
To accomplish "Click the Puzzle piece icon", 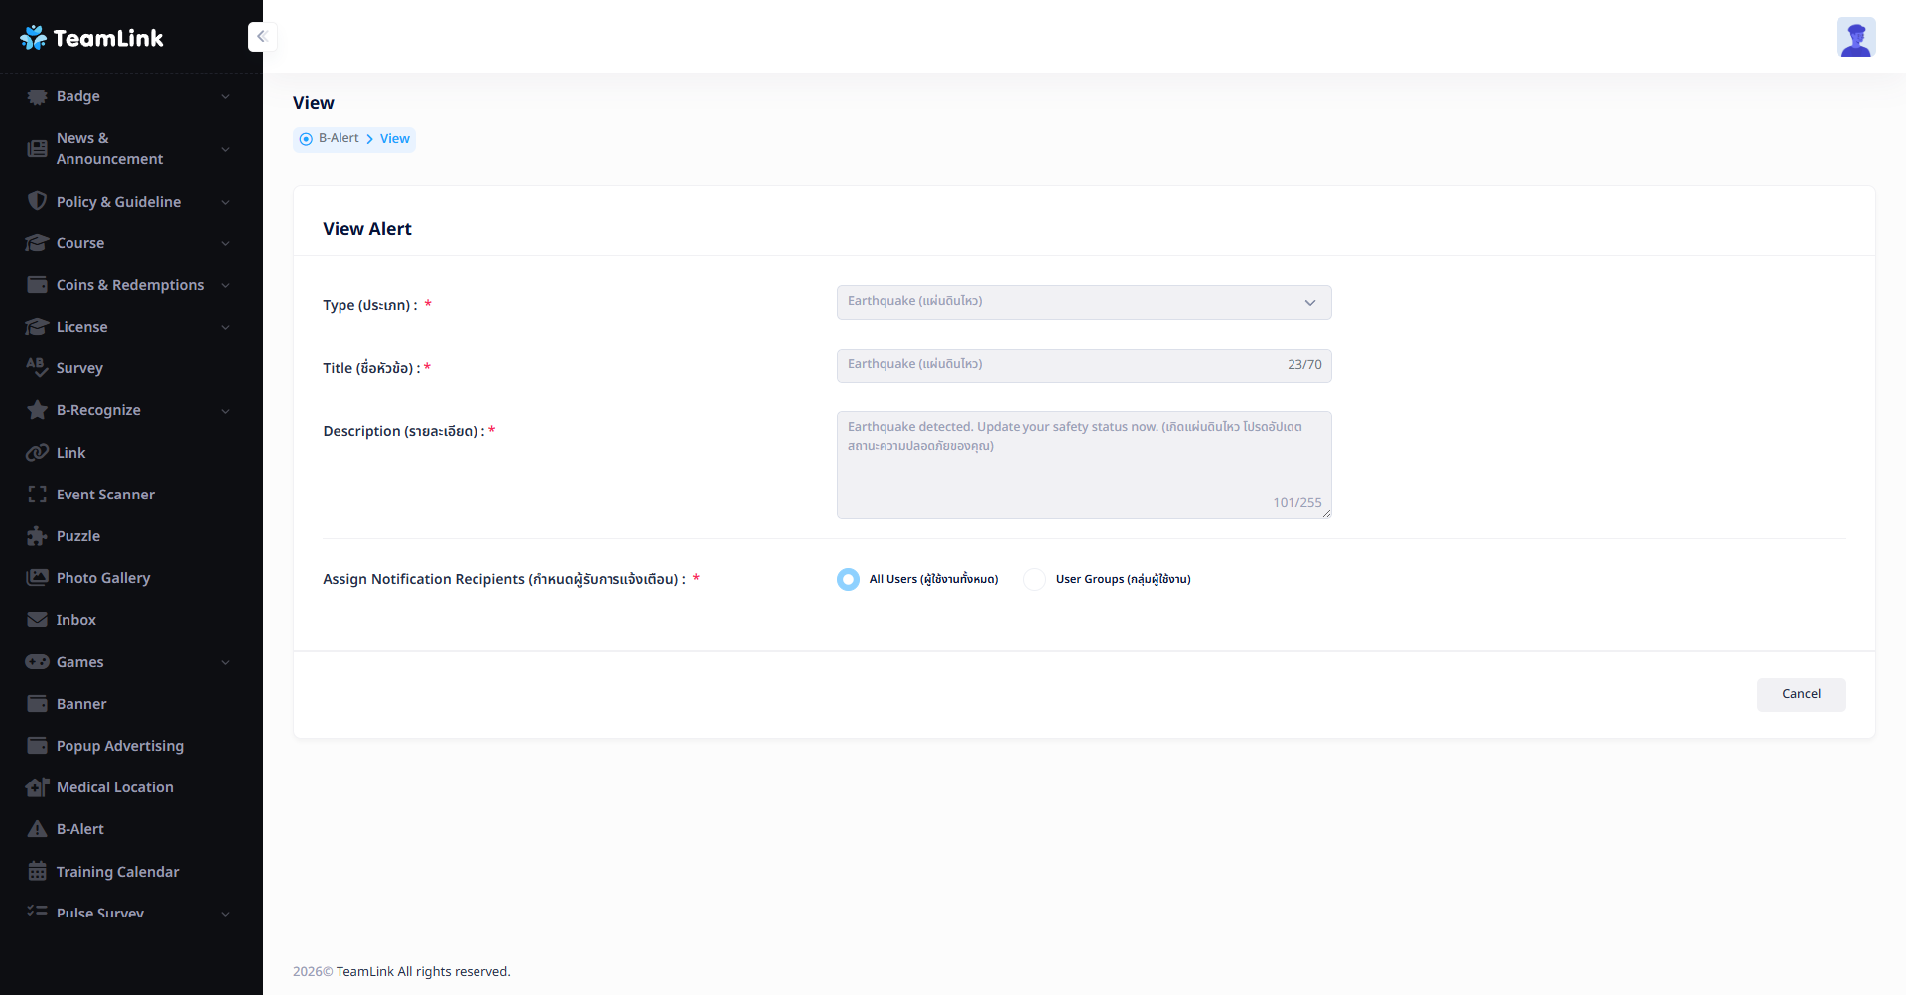I will 37,536.
